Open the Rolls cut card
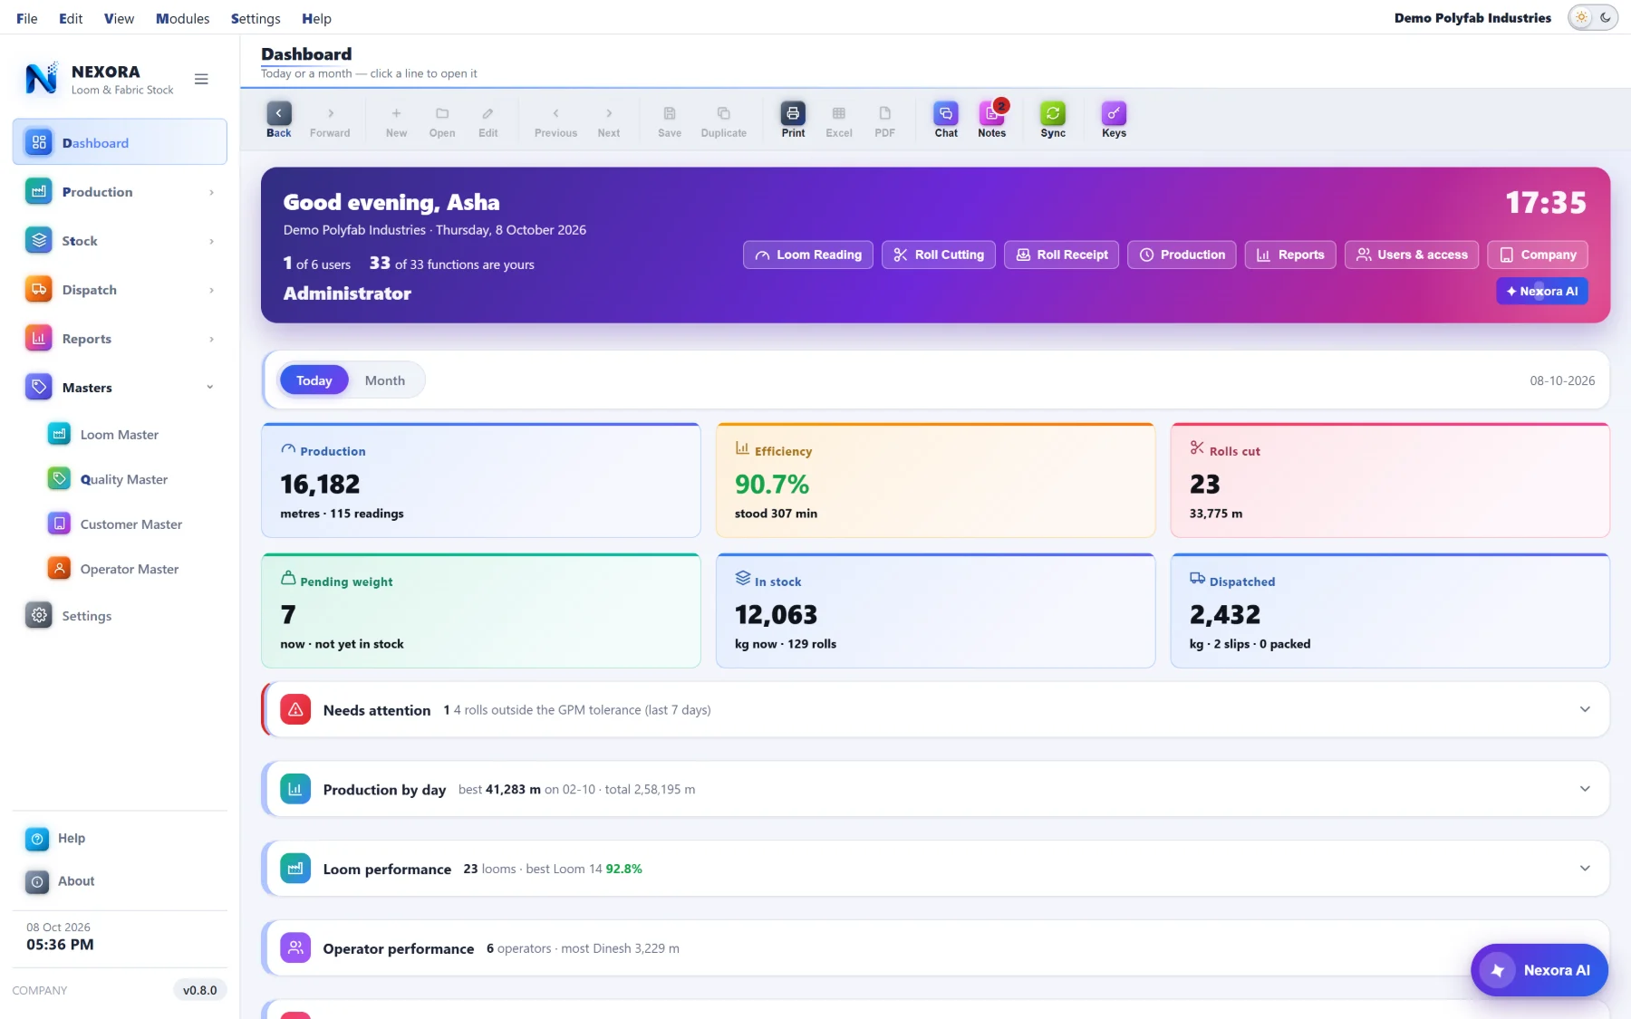The height and width of the screenshot is (1019, 1631). coord(1390,480)
